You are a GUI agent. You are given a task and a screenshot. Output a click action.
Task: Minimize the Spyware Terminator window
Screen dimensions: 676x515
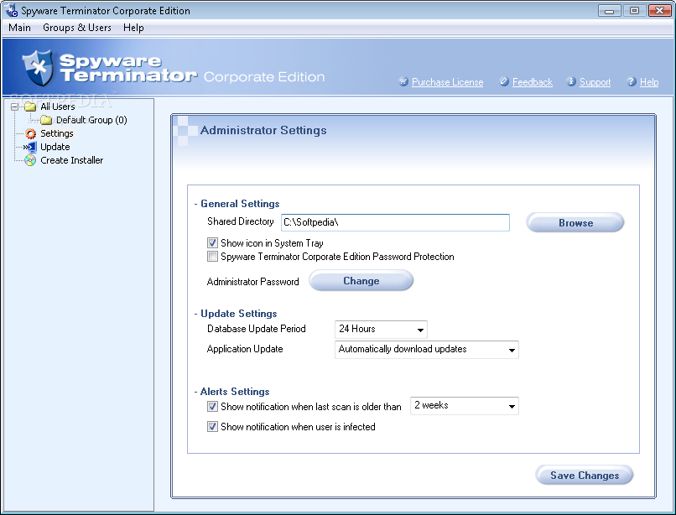(609, 11)
